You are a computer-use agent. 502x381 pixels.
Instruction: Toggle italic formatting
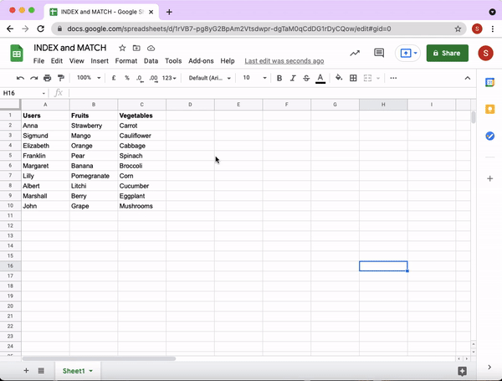click(293, 78)
